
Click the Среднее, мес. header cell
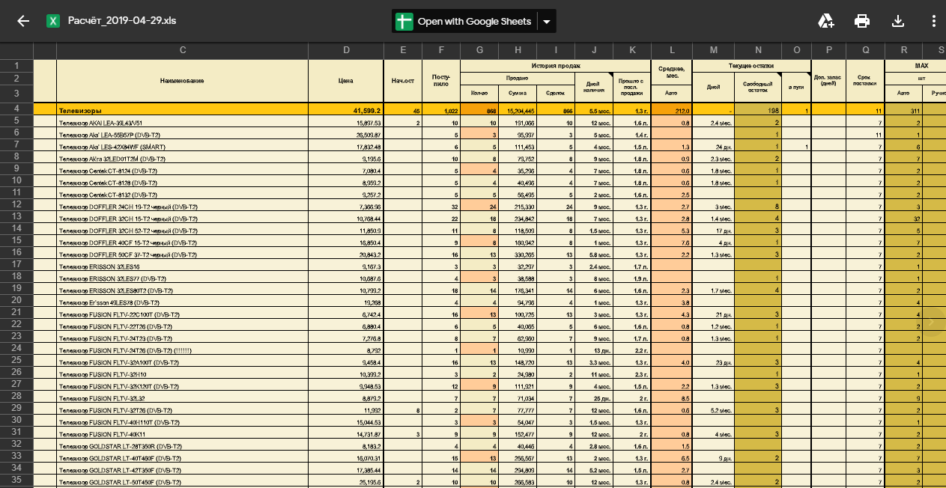(x=672, y=72)
